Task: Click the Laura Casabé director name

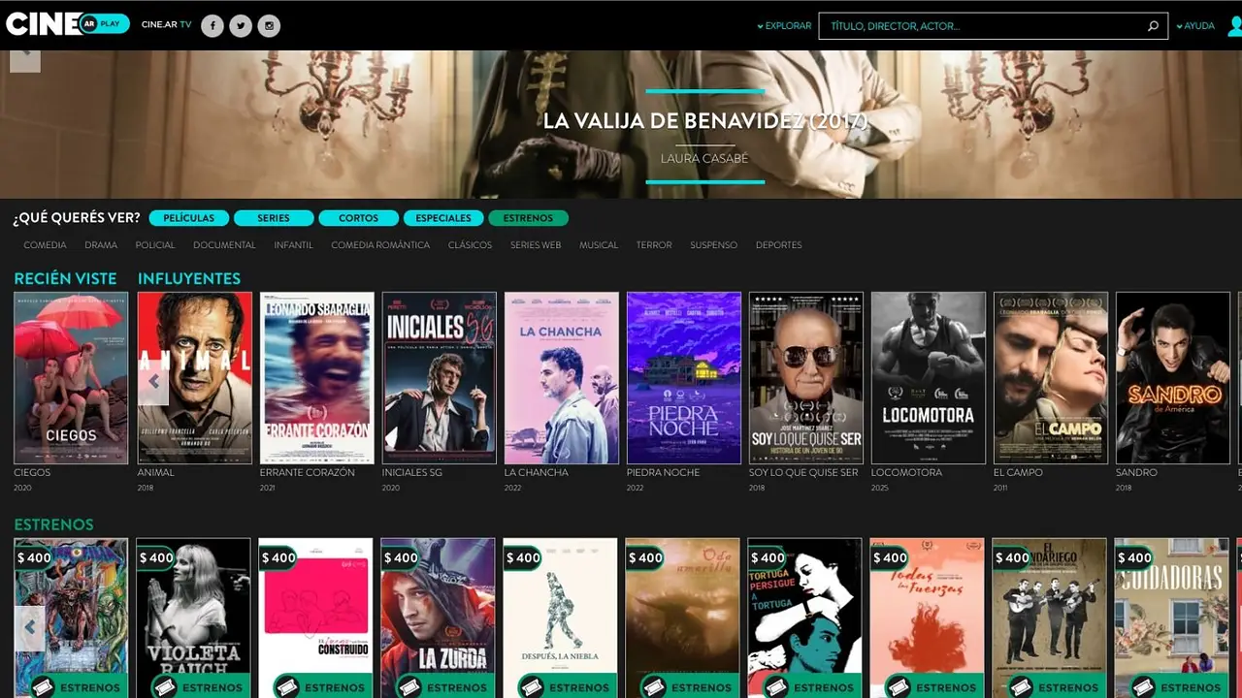Action: pos(704,158)
